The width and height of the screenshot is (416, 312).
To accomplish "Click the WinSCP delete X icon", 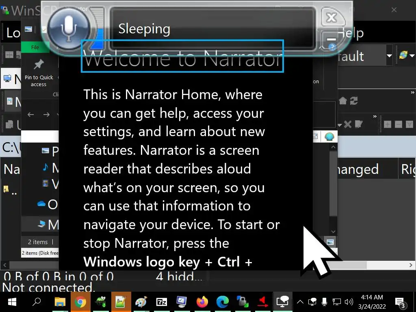I will pos(348,124).
